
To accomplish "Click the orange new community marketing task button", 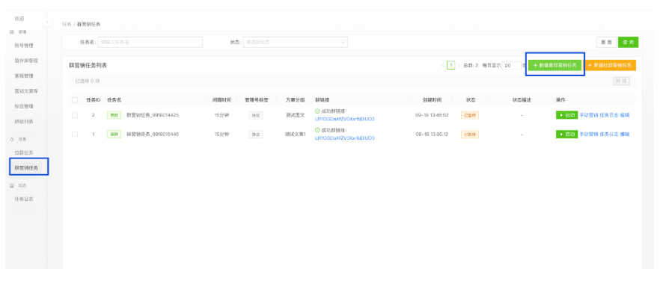I will point(610,65).
